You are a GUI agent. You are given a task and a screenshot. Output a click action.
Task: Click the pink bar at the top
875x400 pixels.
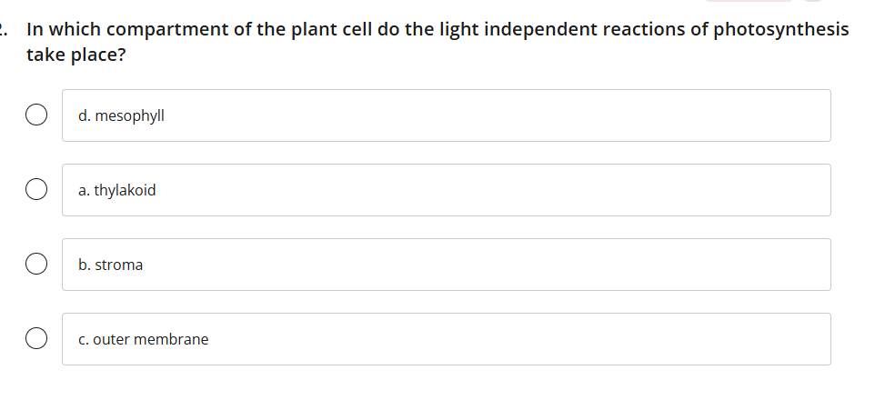coord(748,2)
